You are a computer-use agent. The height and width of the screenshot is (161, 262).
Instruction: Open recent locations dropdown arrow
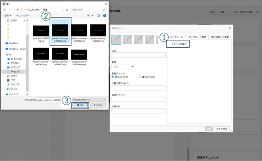[14, 10]
